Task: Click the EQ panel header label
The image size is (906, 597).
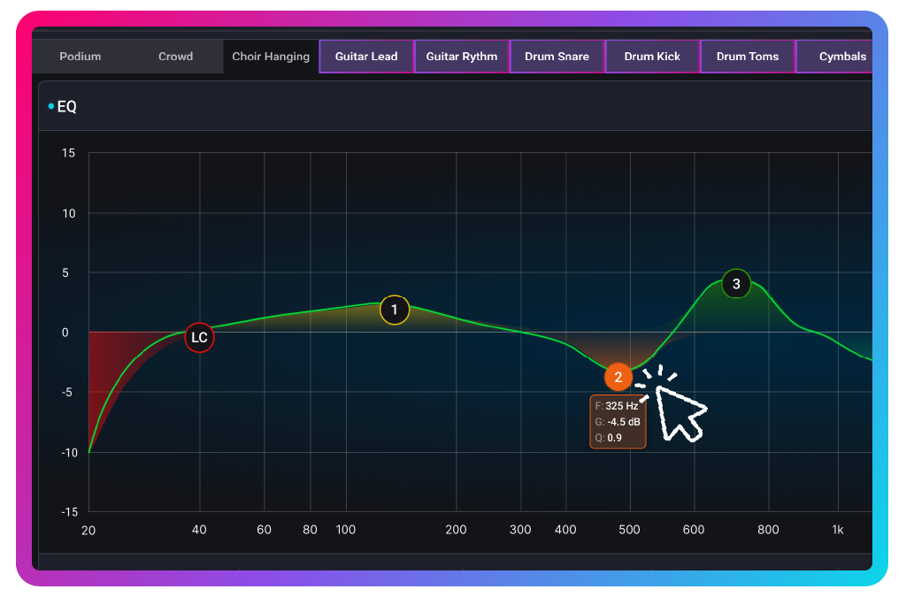Action: click(68, 106)
